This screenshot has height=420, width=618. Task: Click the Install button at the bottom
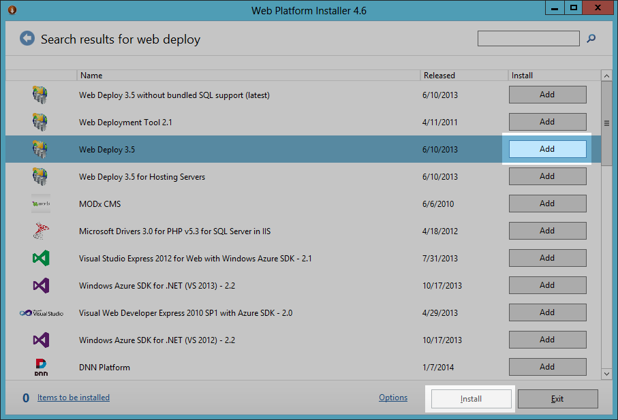click(471, 399)
